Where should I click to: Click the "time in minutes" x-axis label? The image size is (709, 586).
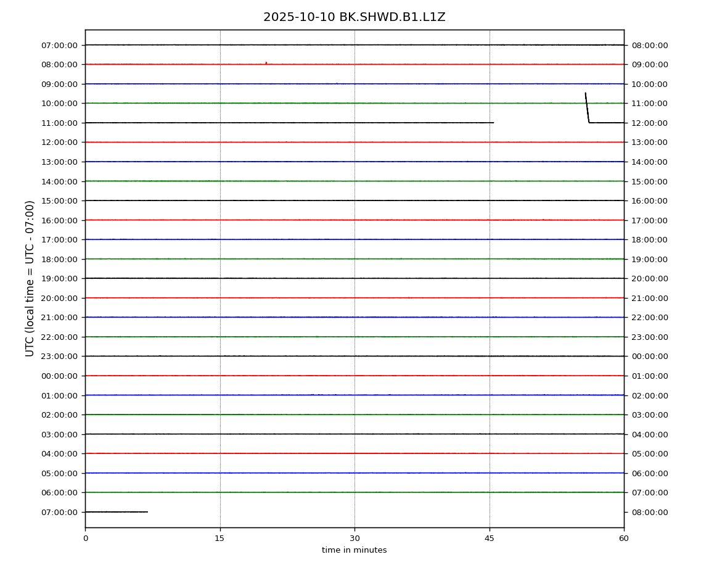354,550
